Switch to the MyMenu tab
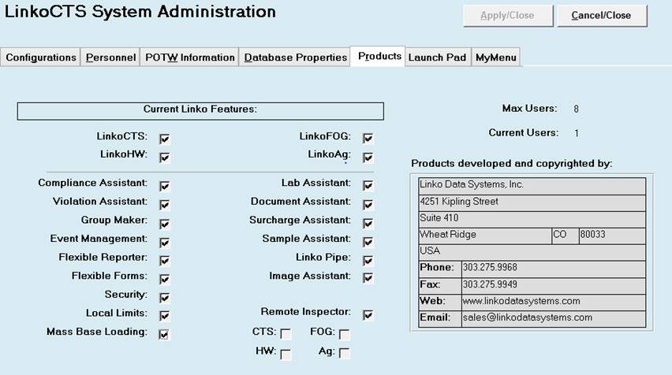The height and width of the screenshot is (375, 672). coord(496,58)
